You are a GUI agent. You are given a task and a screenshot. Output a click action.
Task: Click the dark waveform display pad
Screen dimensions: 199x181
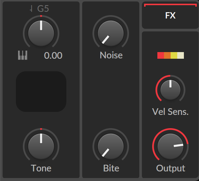coord(41,92)
